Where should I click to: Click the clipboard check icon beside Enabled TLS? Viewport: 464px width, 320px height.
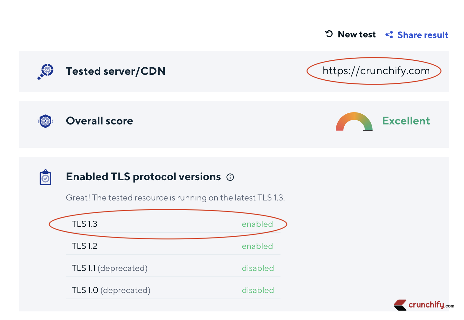(x=45, y=177)
